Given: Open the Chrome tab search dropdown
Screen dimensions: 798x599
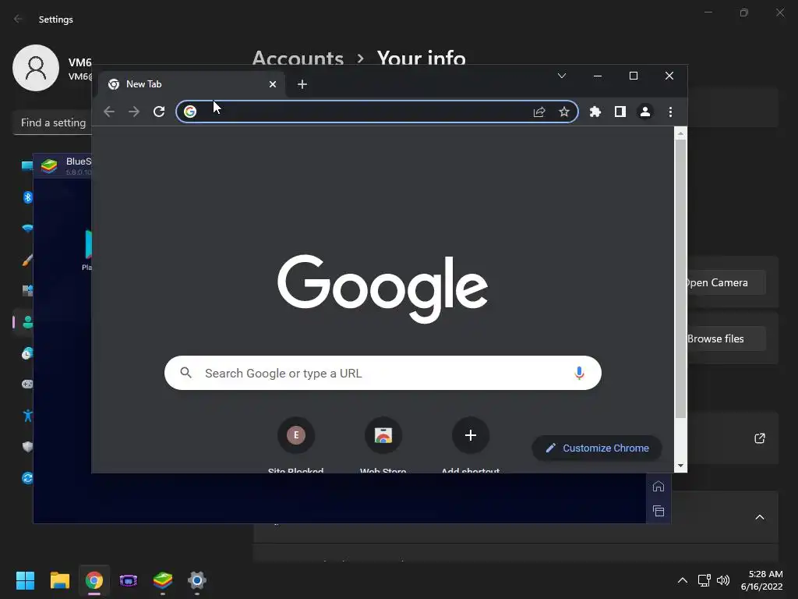Looking at the screenshot, I should pyautogui.click(x=562, y=76).
